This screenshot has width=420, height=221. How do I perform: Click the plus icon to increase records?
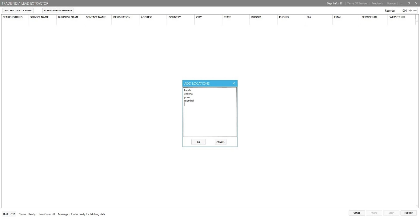coord(410,10)
